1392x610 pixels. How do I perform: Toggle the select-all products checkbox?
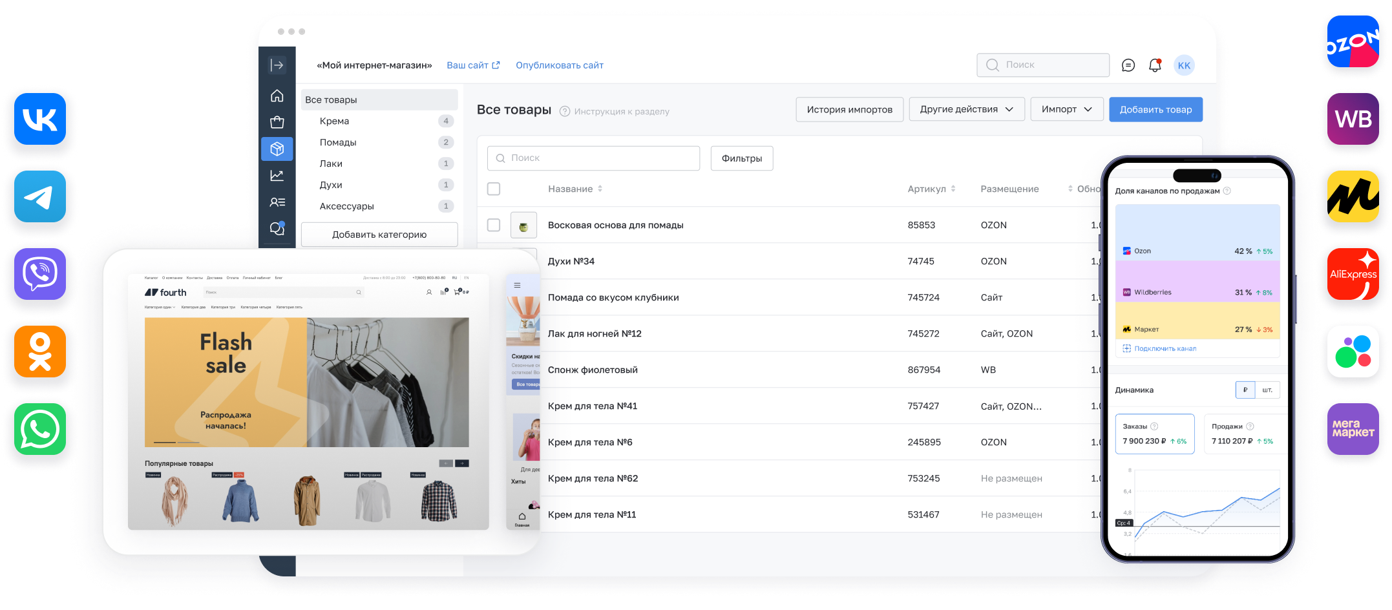pos(494,189)
